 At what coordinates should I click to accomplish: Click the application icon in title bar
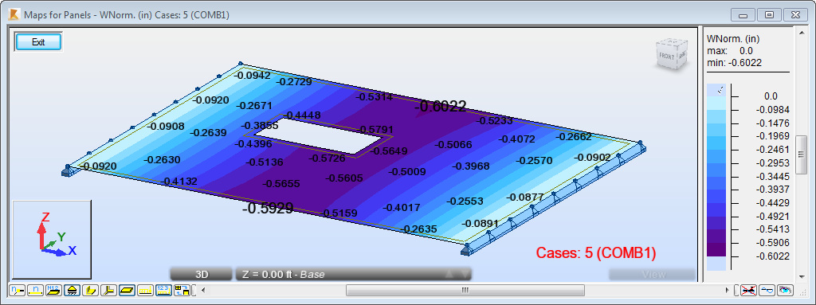pos(14,14)
